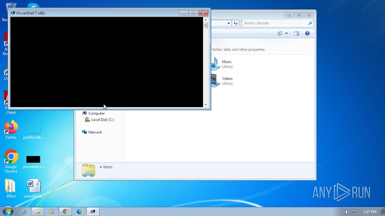Minimize the PowerShell 7 window

pos(183,13)
